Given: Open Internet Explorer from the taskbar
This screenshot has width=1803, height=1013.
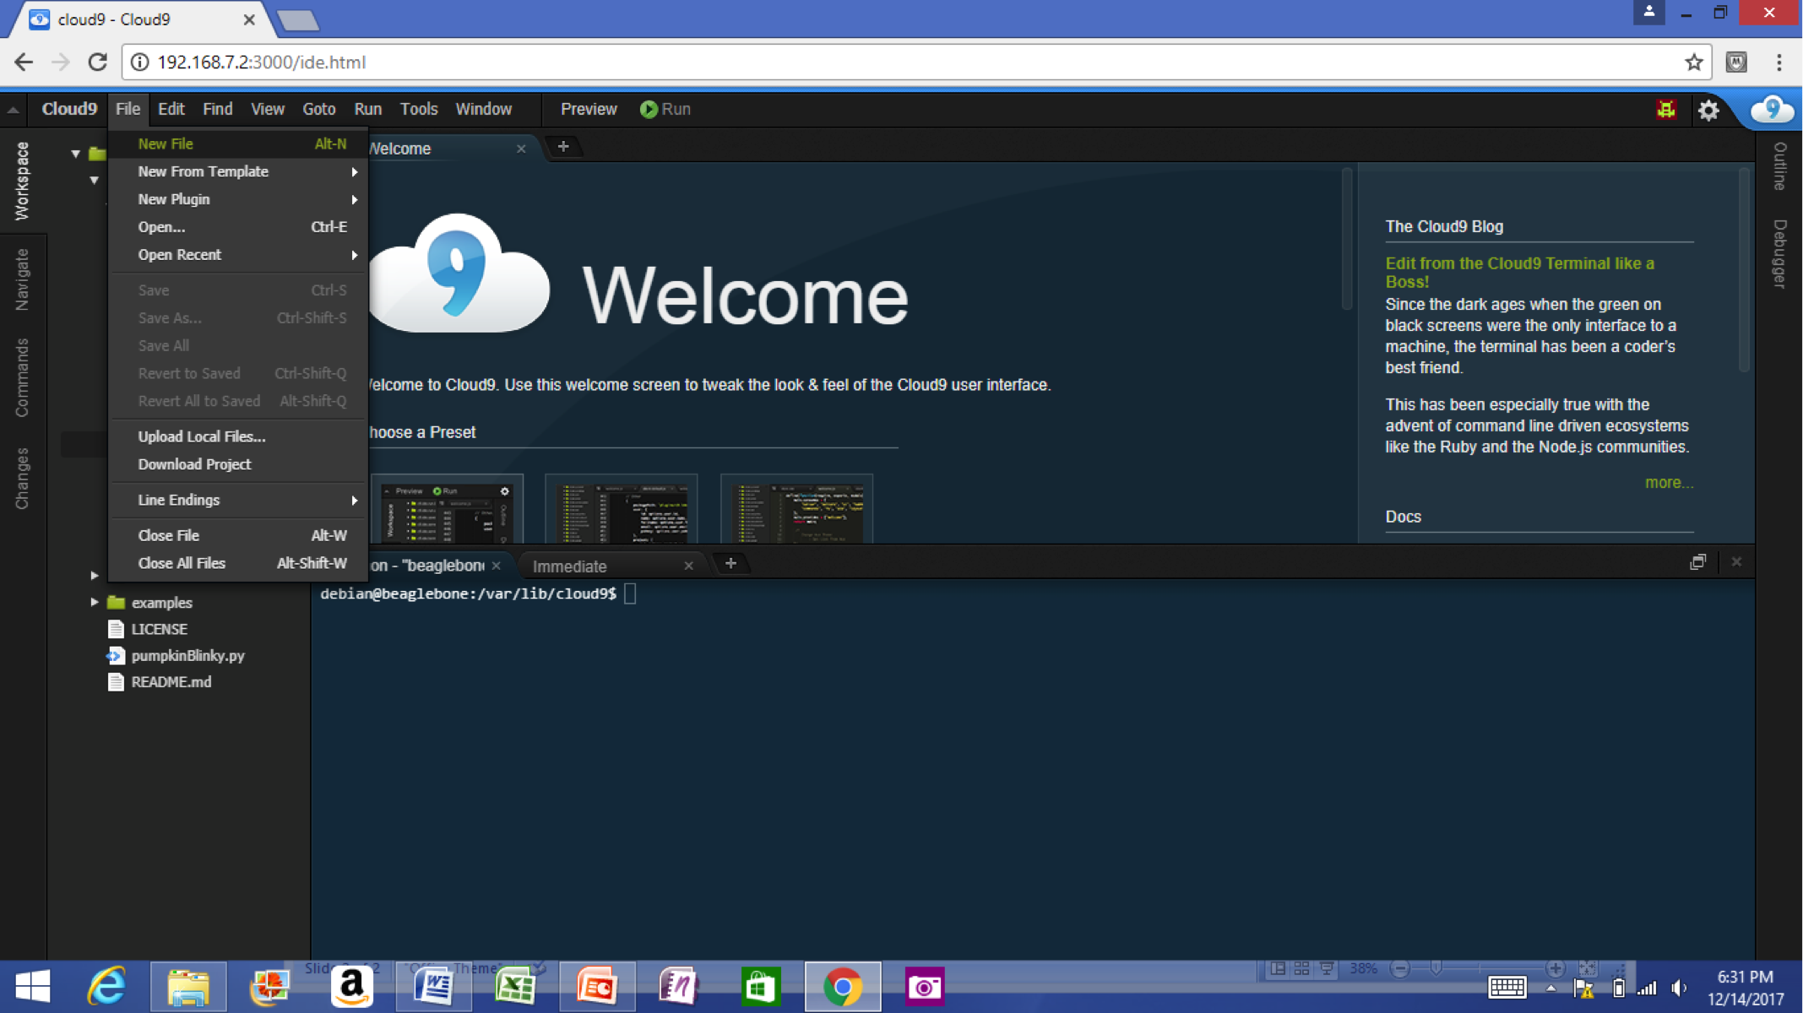Looking at the screenshot, I should [107, 986].
